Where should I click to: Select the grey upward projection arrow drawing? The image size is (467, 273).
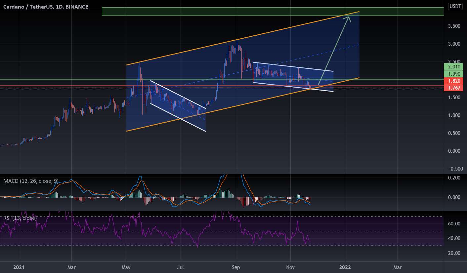pos(333,50)
